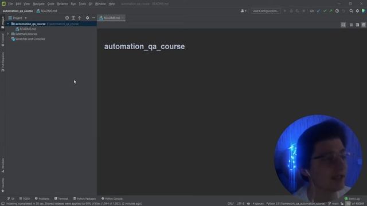Collapse the automation_qa_course root folder
Screen dimensions: 367x206
[8, 24]
